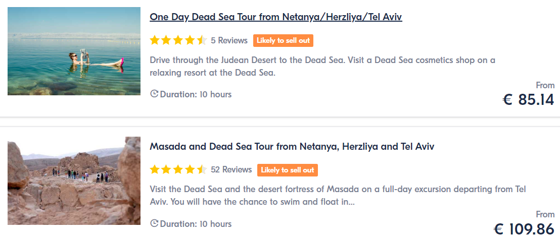Image resolution: width=560 pixels, height=238 pixels.
Task: Open the Masada and Dead Sea Tour title
Action: click(292, 146)
